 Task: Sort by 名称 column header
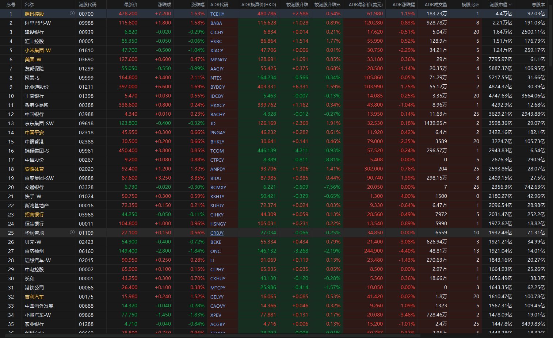pyautogui.click(x=29, y=5)
